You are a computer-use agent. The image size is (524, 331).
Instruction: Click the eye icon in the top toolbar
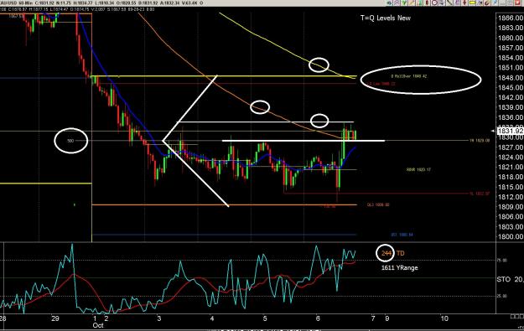389,3
